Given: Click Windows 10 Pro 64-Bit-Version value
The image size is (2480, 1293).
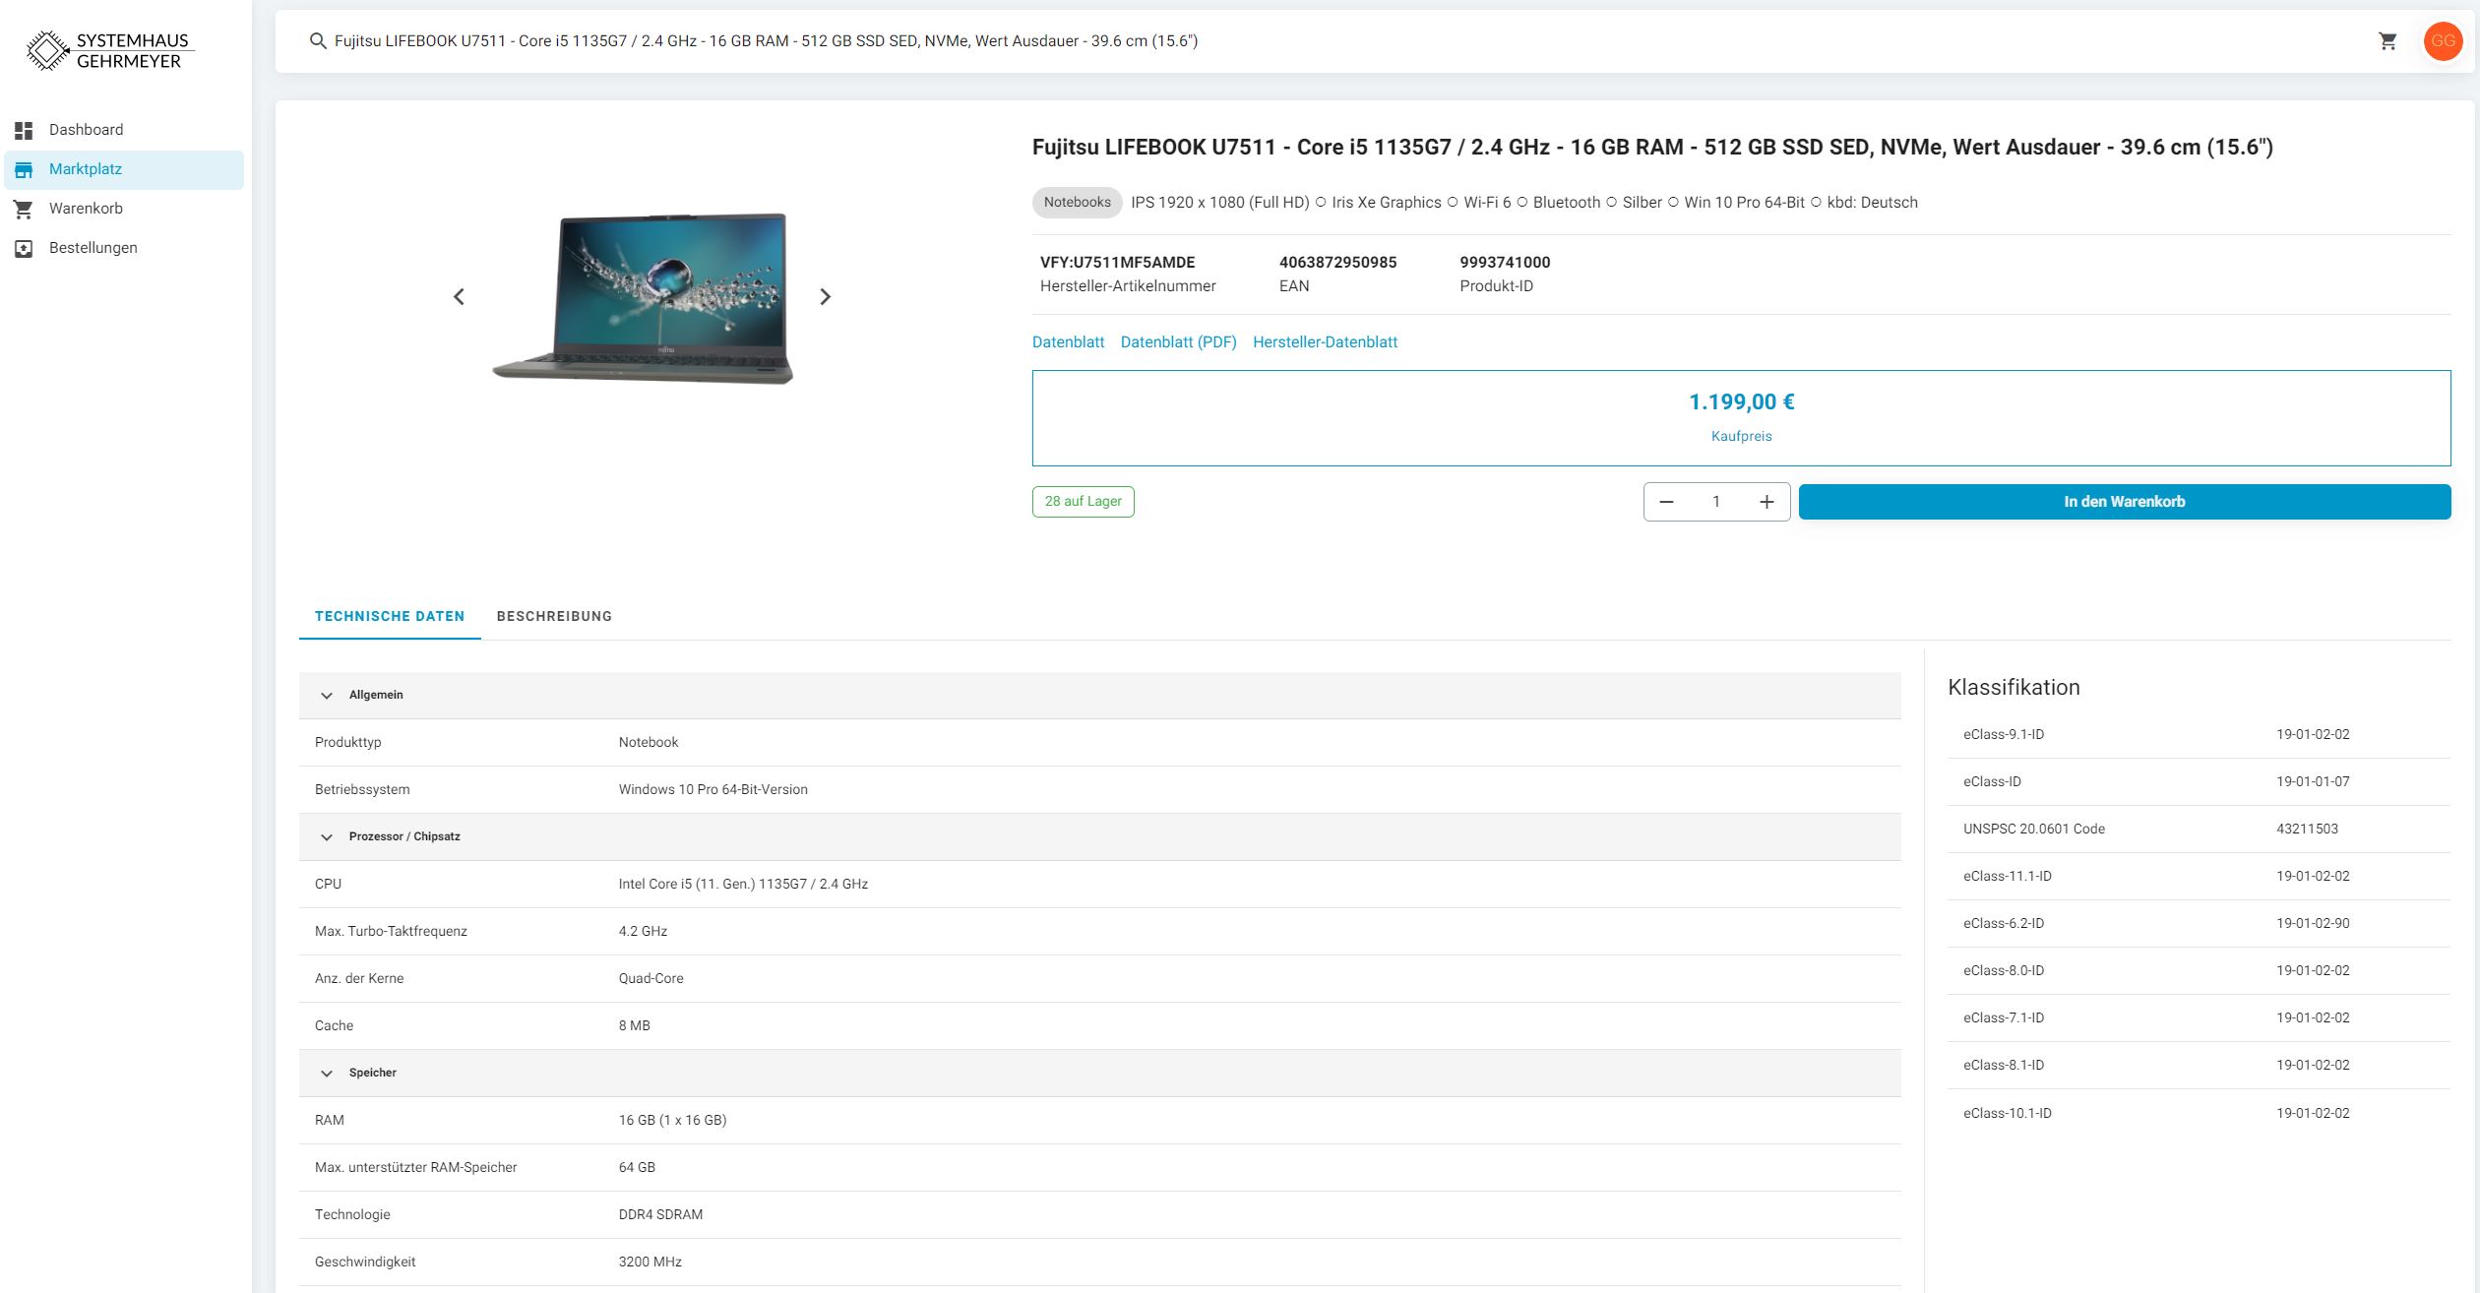Looking at the screenshot, I should (713, 790).
